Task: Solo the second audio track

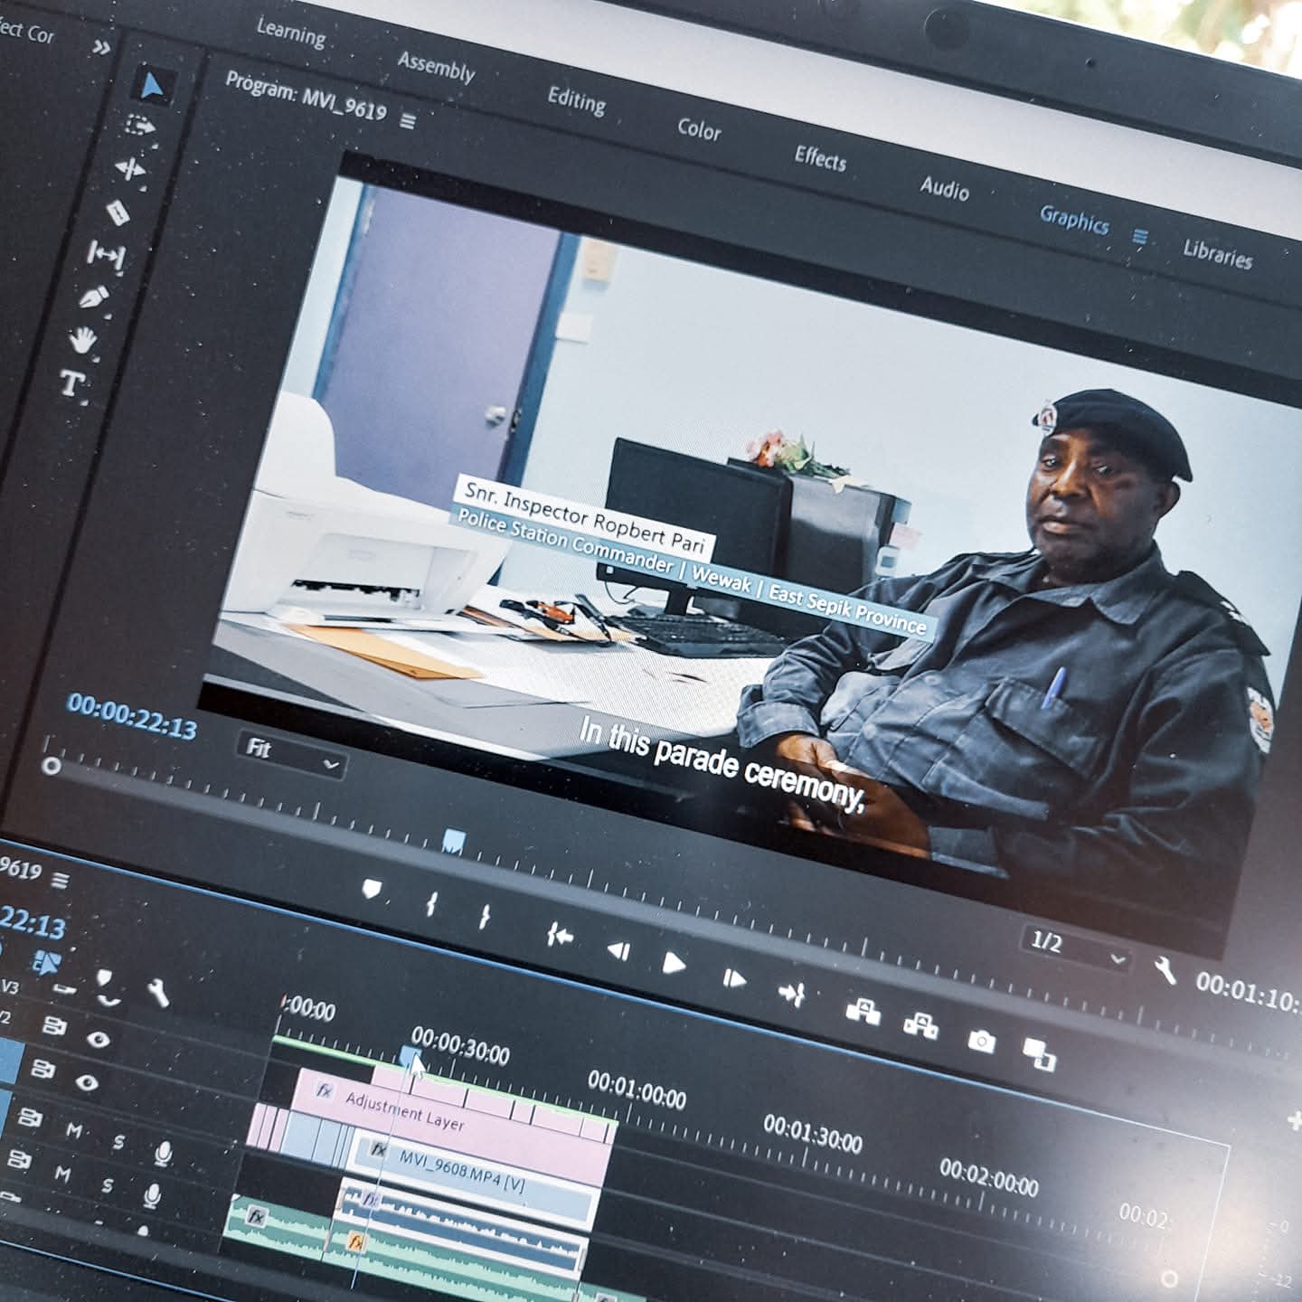Action: click(108, 1185)
